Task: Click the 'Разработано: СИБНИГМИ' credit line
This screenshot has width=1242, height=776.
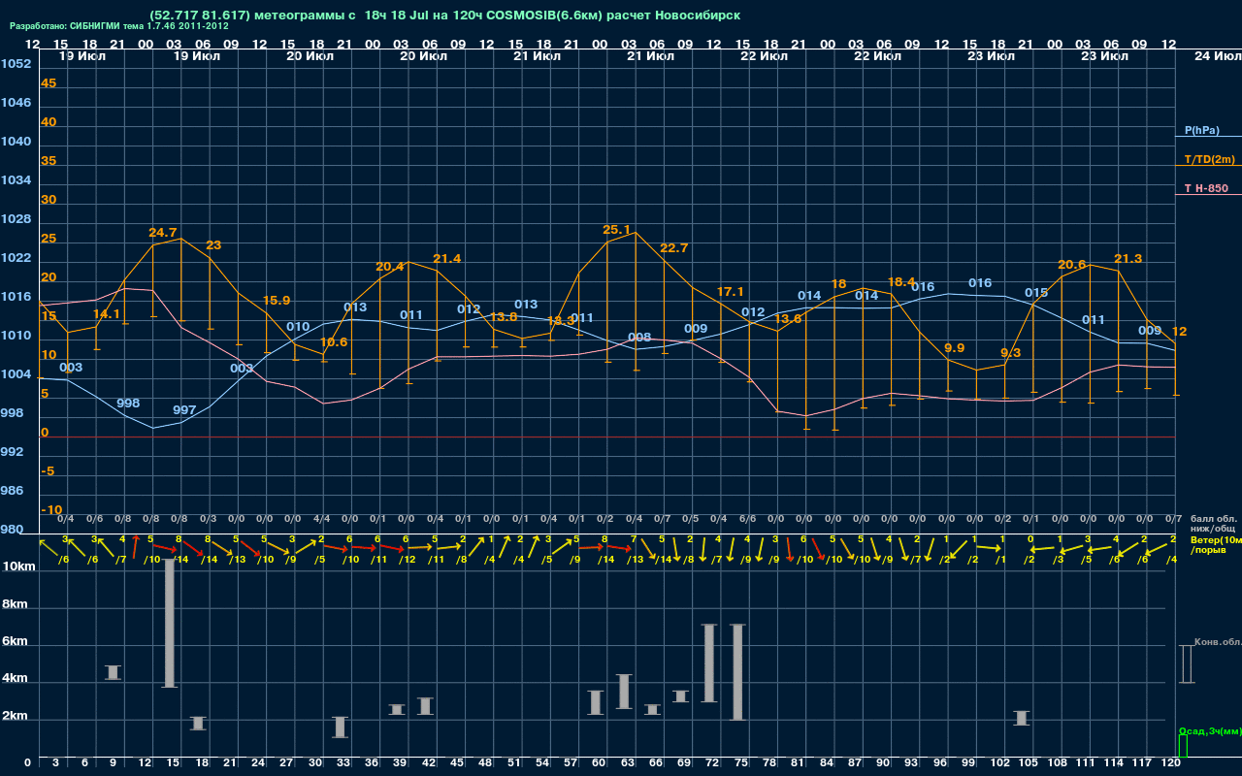Action: [x=119, y=26]
